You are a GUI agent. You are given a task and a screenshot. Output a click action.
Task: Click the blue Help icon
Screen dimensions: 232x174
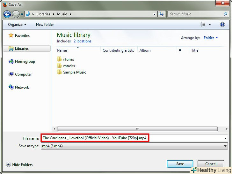point(222,25)
